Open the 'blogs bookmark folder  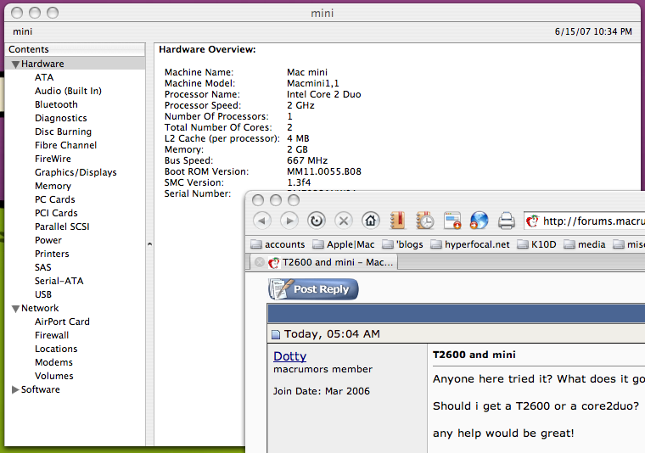(x=402, y=244)
